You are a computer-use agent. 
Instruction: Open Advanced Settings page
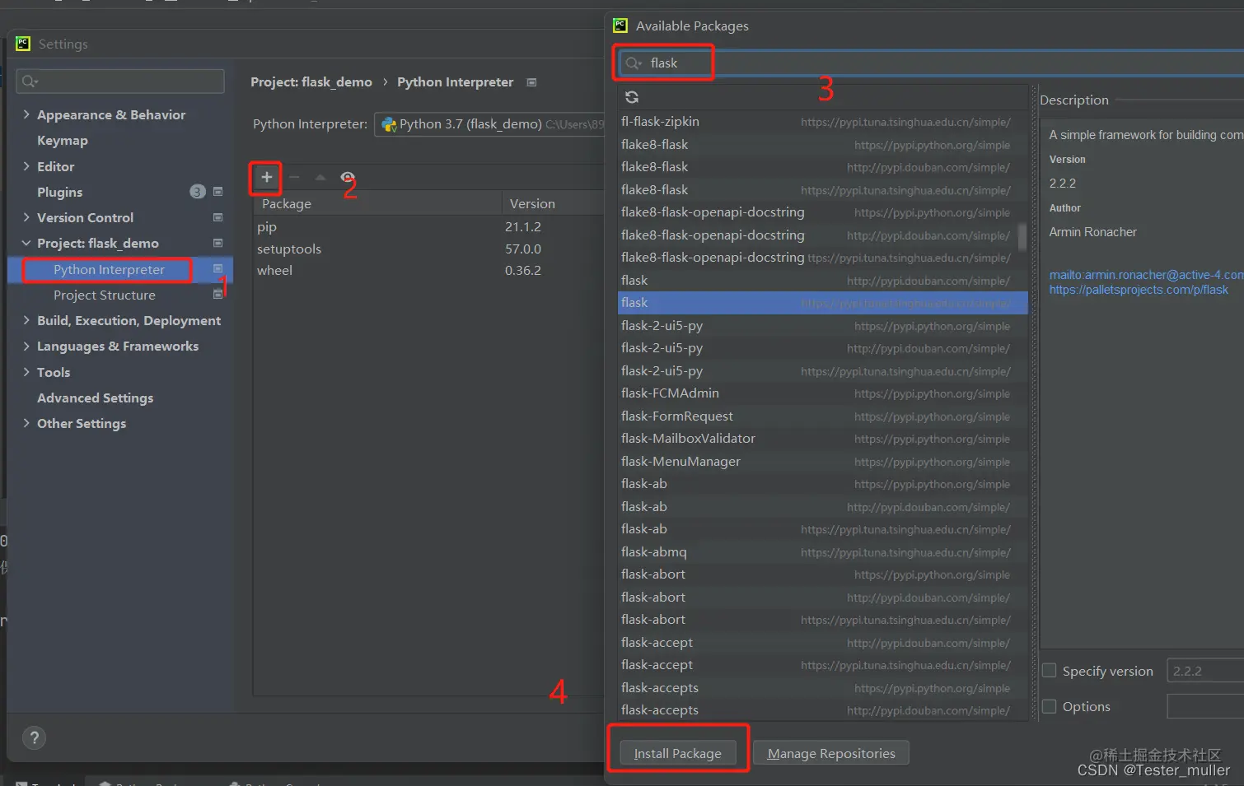[x=96, y=398]
